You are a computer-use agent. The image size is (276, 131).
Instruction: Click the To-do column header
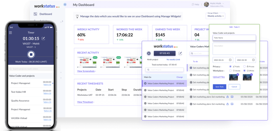[x=195, y=62]
